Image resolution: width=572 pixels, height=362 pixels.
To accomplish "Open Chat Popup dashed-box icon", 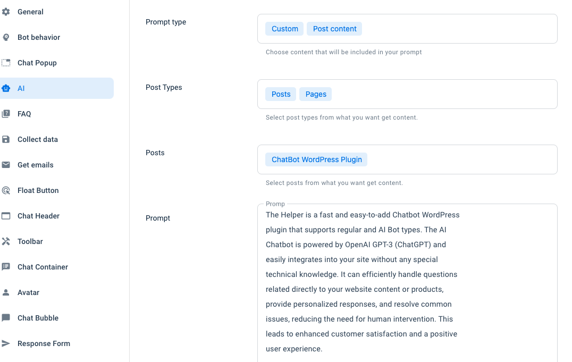I will point(6,63).
